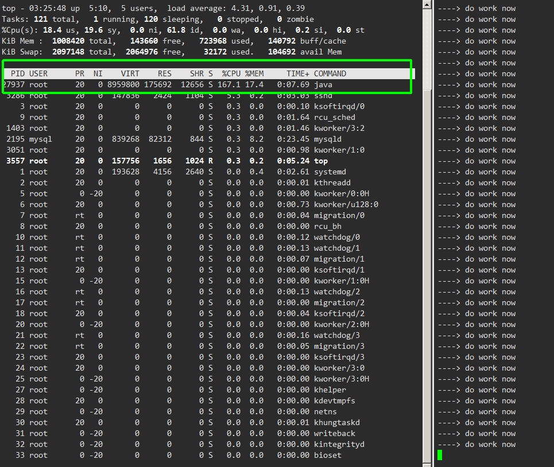Viewport: 554px width, 467px height.
Task: Click the watchdog/3 process command
Action: click(337, 336)
